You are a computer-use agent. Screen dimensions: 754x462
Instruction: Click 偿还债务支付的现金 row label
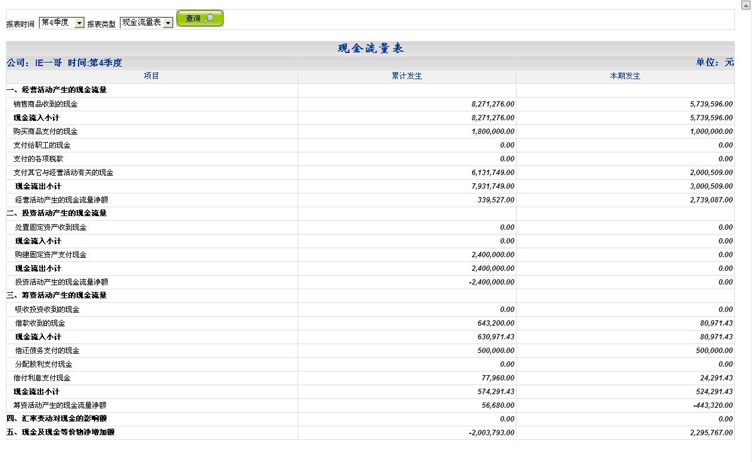[48, 351]
